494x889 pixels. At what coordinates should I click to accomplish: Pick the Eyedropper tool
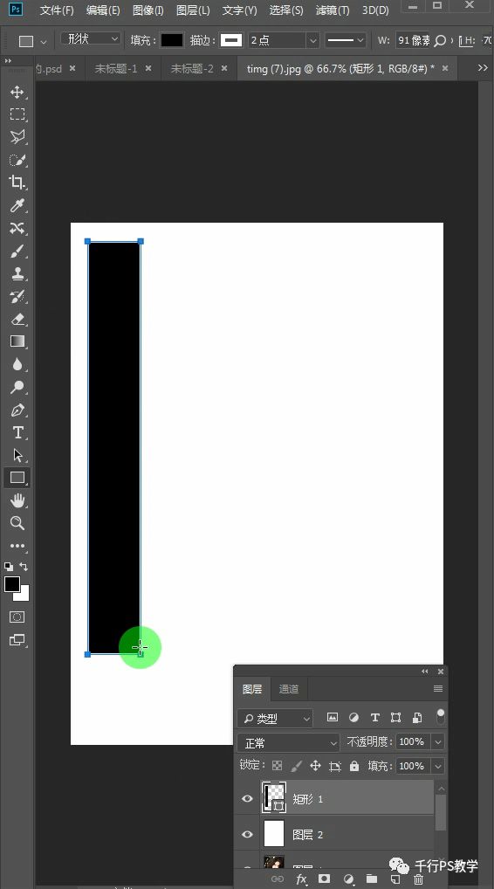[x=17, y=205]
